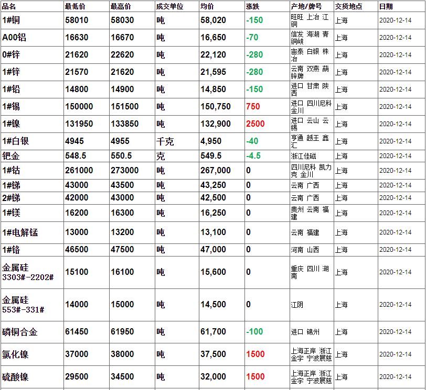
Task: Select the 千克 unit cell for 1#白银
Action: click(x=165, y=141)
